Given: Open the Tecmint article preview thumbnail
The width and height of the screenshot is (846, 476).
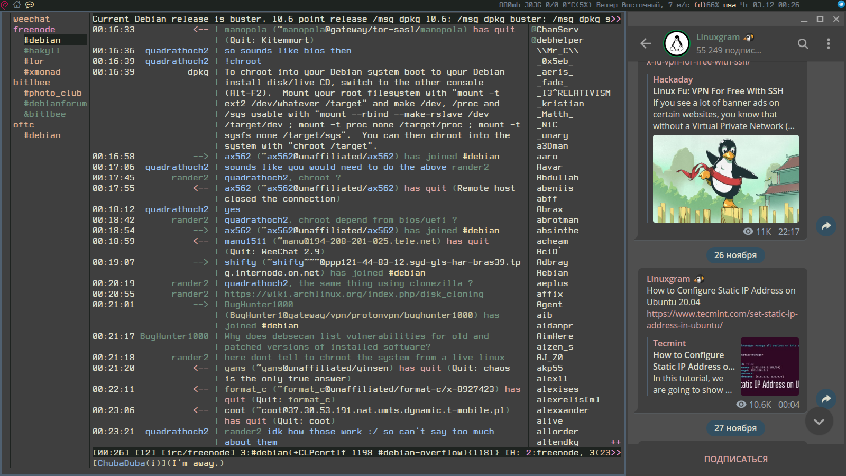Looking at the screenshot, I should [x=769, y=367].
